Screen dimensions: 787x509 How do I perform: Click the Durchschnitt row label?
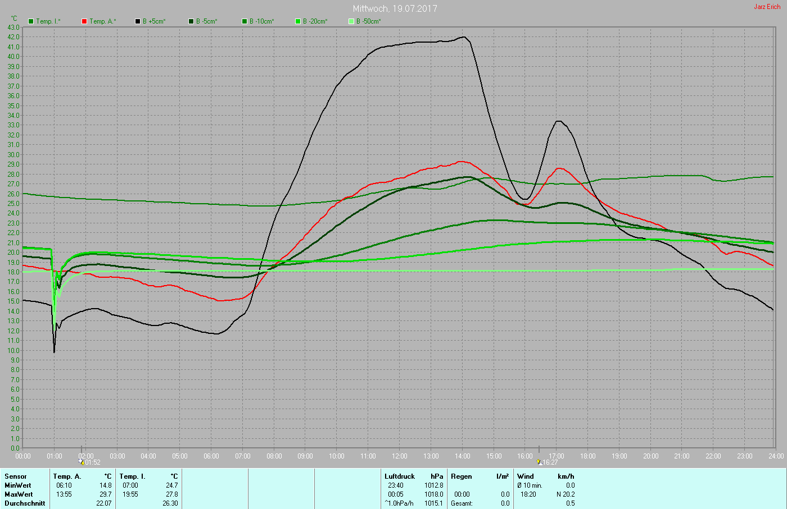click(25, 503)
